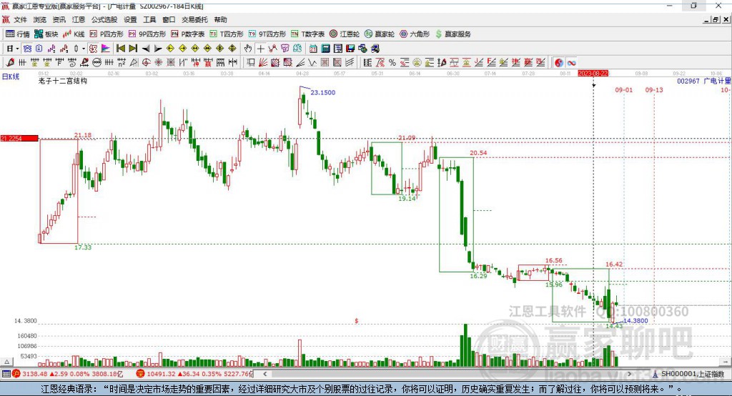This screenshot has height=396, width=732.
Task: Open the 日 period dropdown
Action: 13,49
